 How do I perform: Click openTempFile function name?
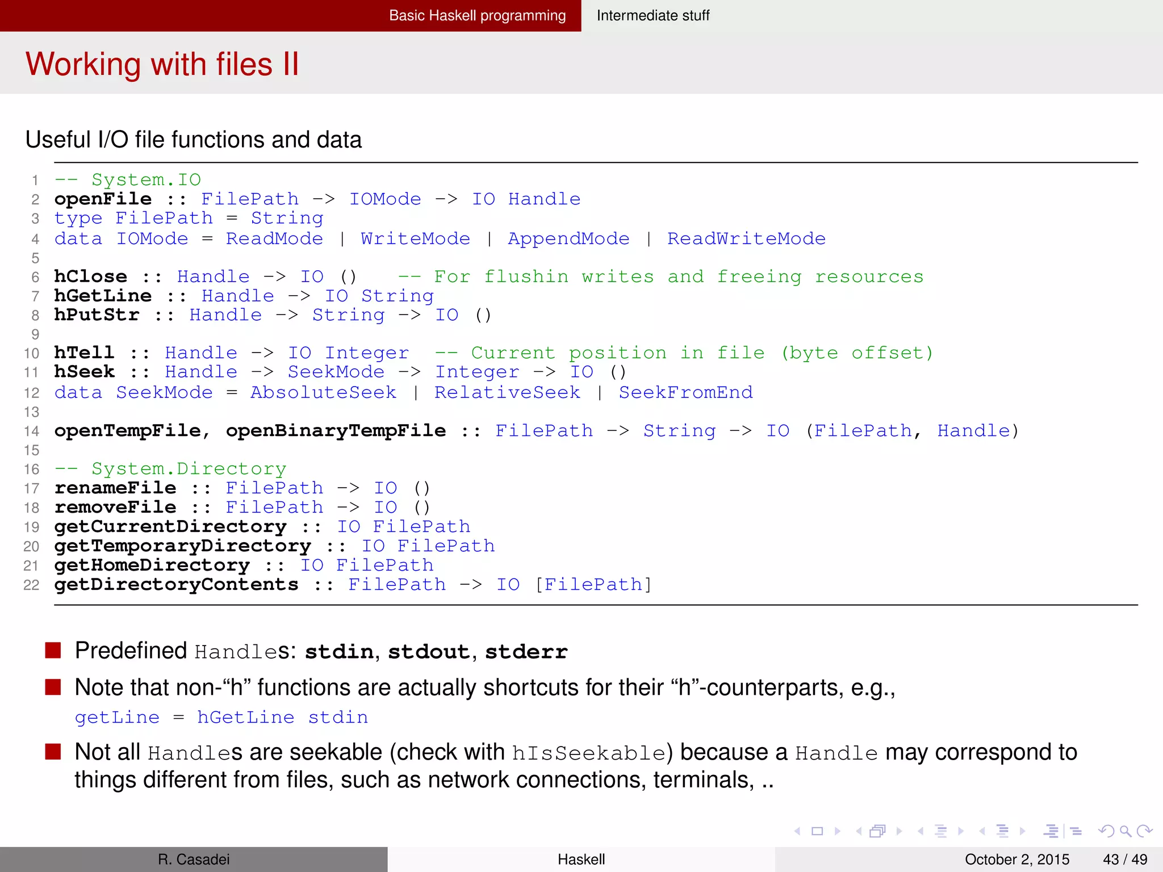point(128,431)
